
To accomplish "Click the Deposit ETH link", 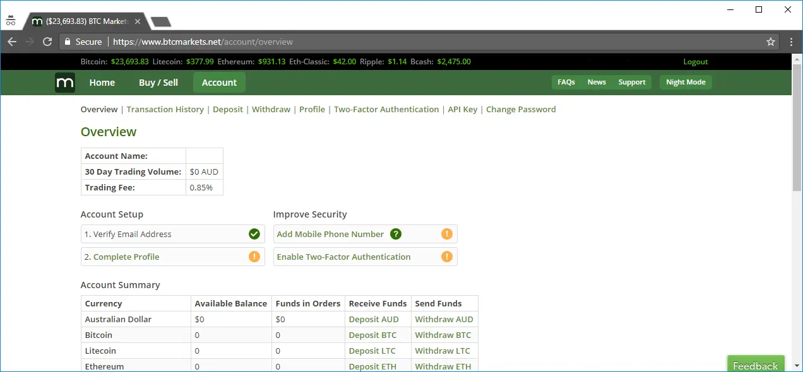I will 373,366.
